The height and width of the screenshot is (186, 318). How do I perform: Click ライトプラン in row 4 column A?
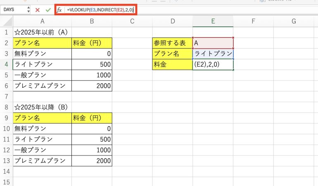click(x=42, y=64)
